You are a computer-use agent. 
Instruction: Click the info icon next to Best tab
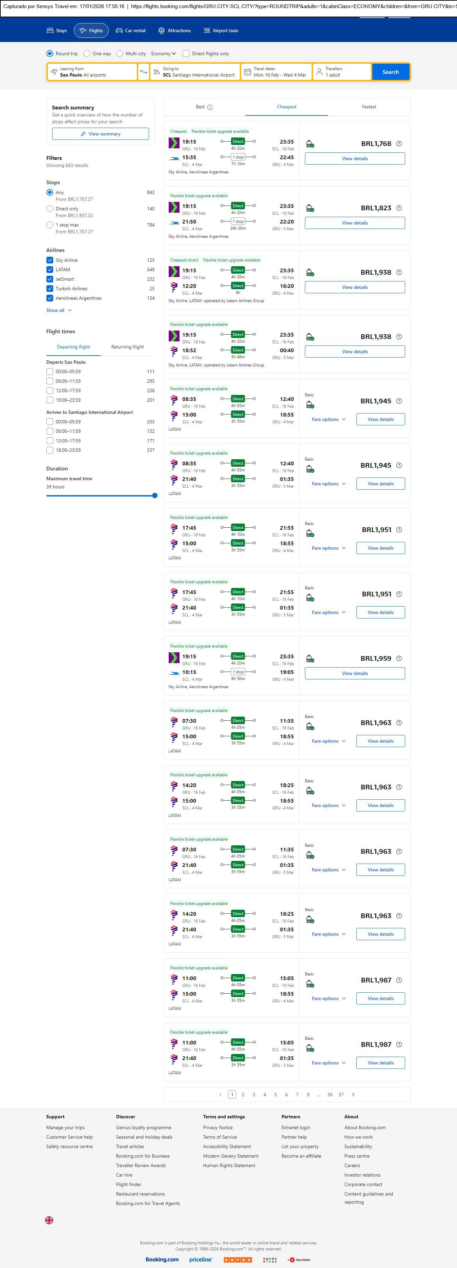[210, 107]
